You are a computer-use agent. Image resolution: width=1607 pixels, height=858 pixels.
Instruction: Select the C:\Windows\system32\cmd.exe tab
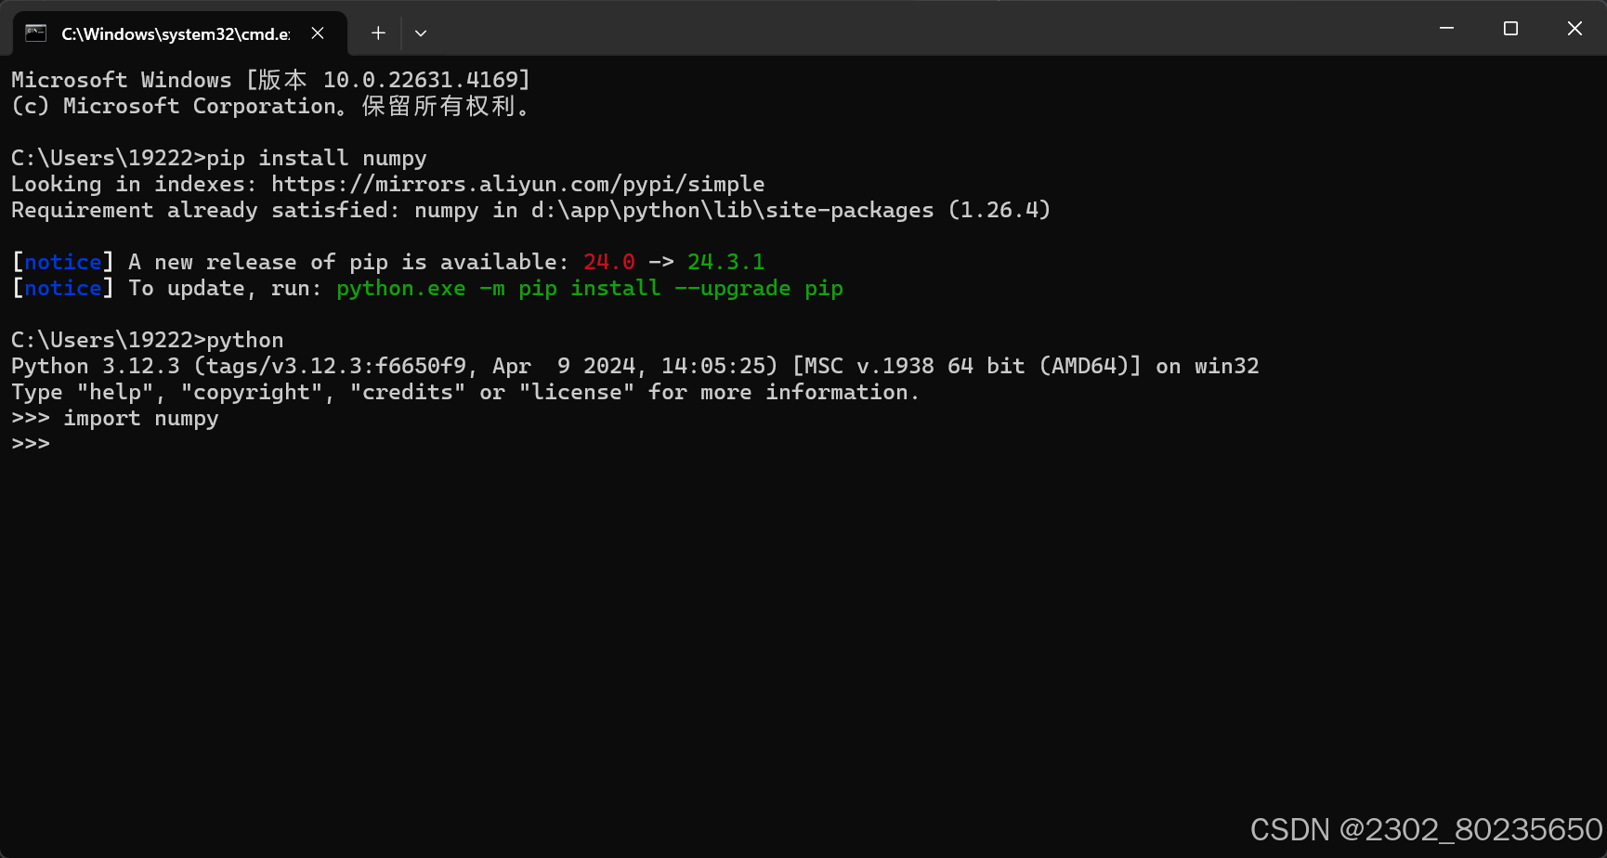coord(179,33)
